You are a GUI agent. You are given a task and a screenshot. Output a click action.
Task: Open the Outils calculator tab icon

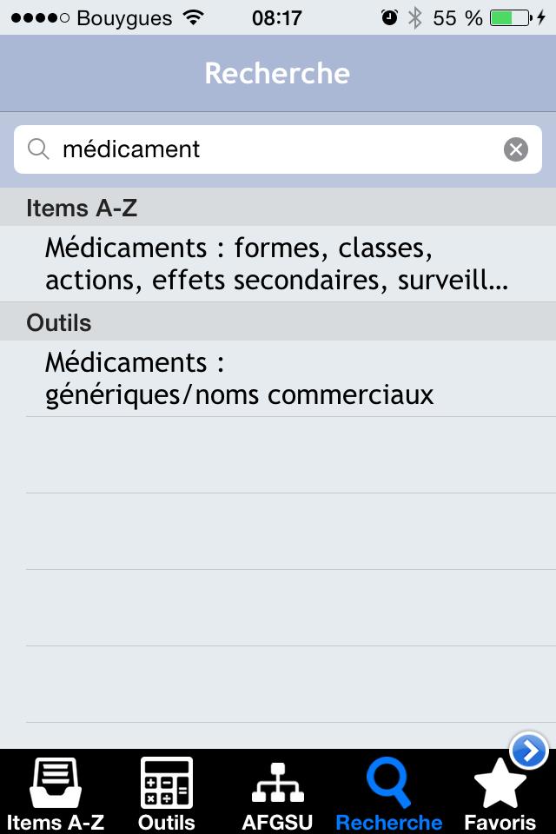coord(167,783)
